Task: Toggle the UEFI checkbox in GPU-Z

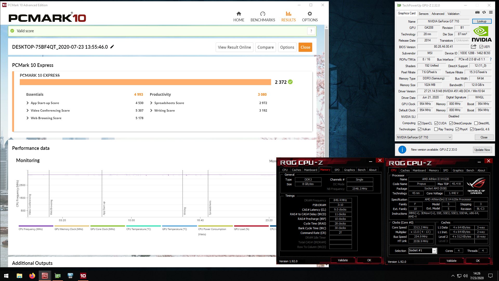Action: (481, 47)
